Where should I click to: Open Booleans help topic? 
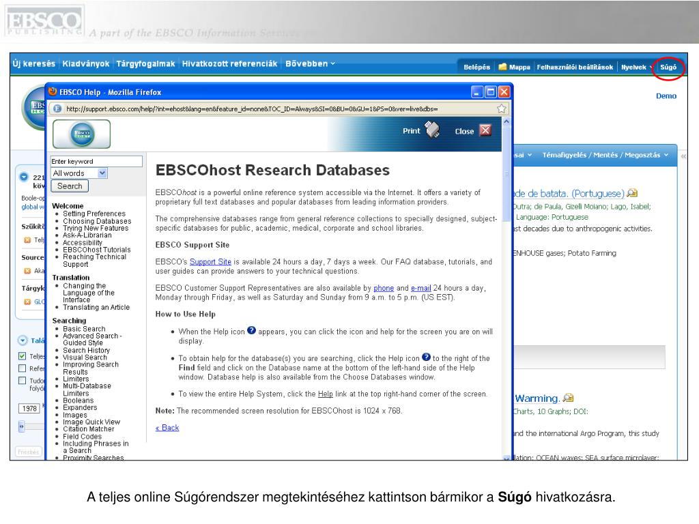coord(78,401)
